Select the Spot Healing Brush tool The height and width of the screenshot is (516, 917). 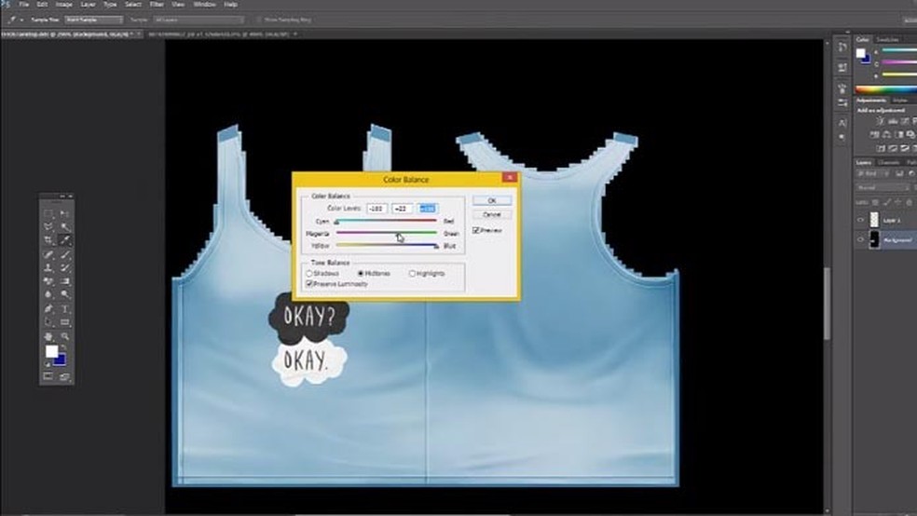coord(48,254)
